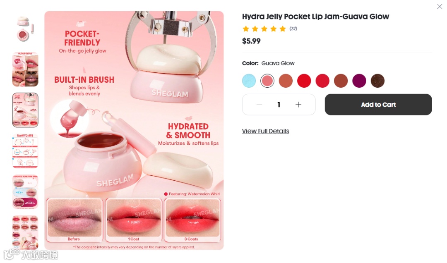Click the main product feature image
The height and width of the screenshot is (263, 447).
point(134,131)
